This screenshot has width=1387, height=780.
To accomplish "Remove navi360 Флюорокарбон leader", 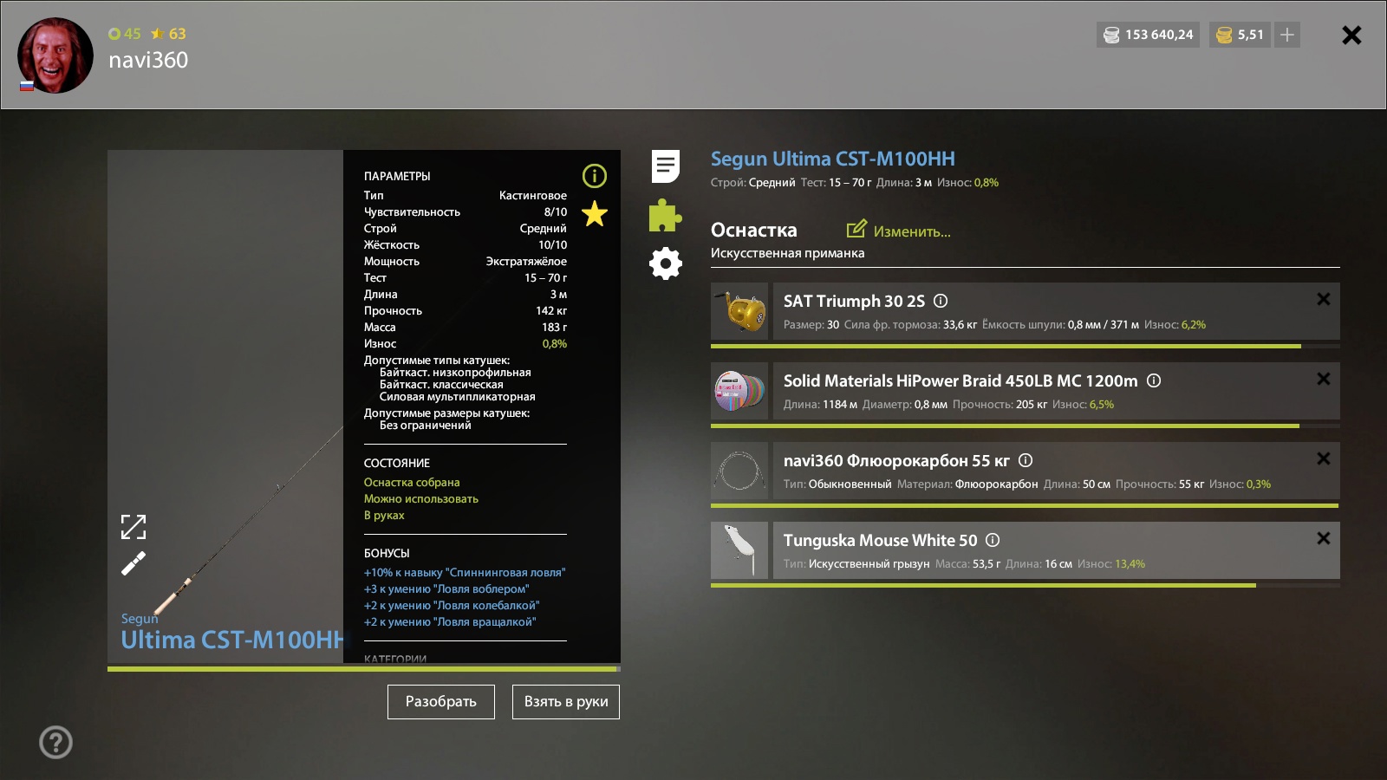I will pyautogui.click(x=1324, y=458).
